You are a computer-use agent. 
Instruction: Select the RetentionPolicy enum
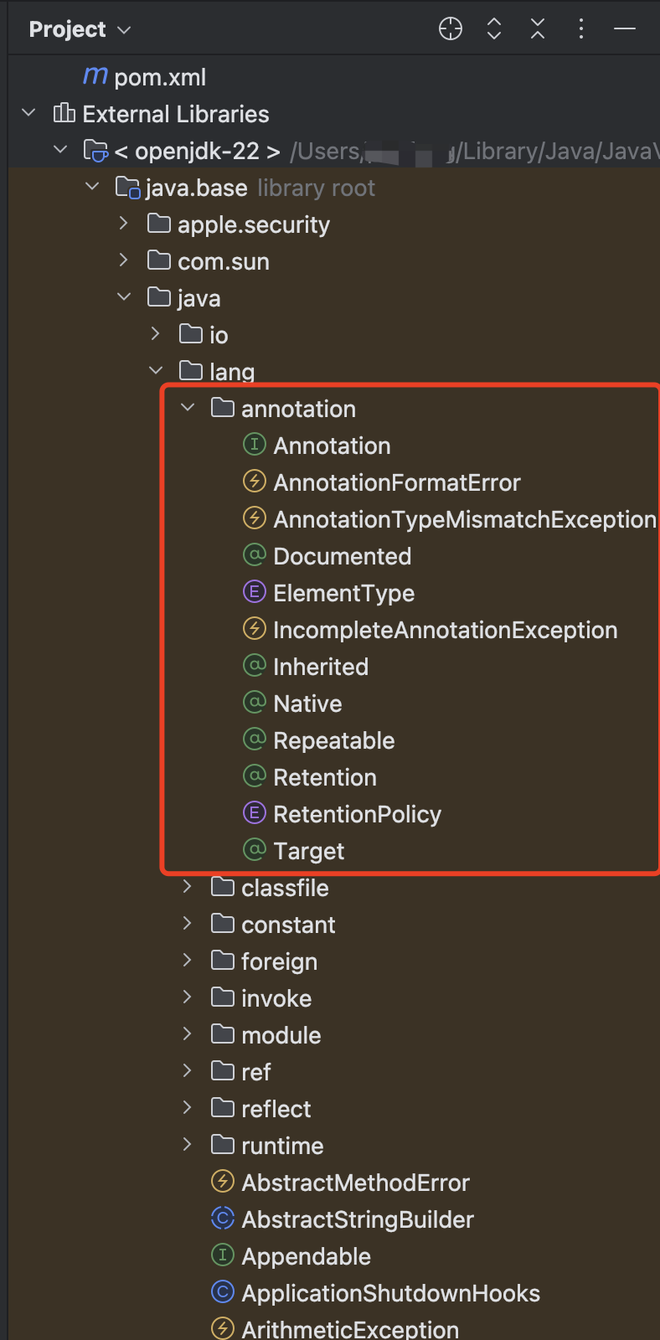point(357,814)
